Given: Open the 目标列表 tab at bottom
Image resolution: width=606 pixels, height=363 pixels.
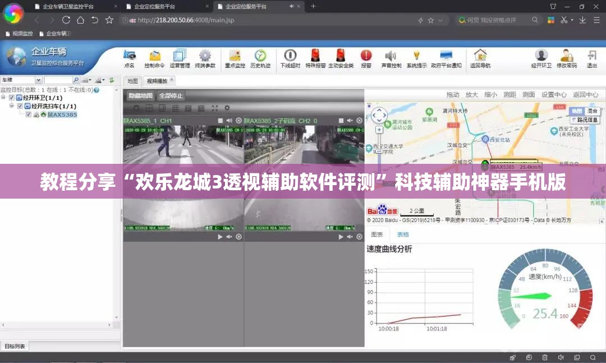Looking at the screenshot, I should pyautogui.click(x=15, y=346).
